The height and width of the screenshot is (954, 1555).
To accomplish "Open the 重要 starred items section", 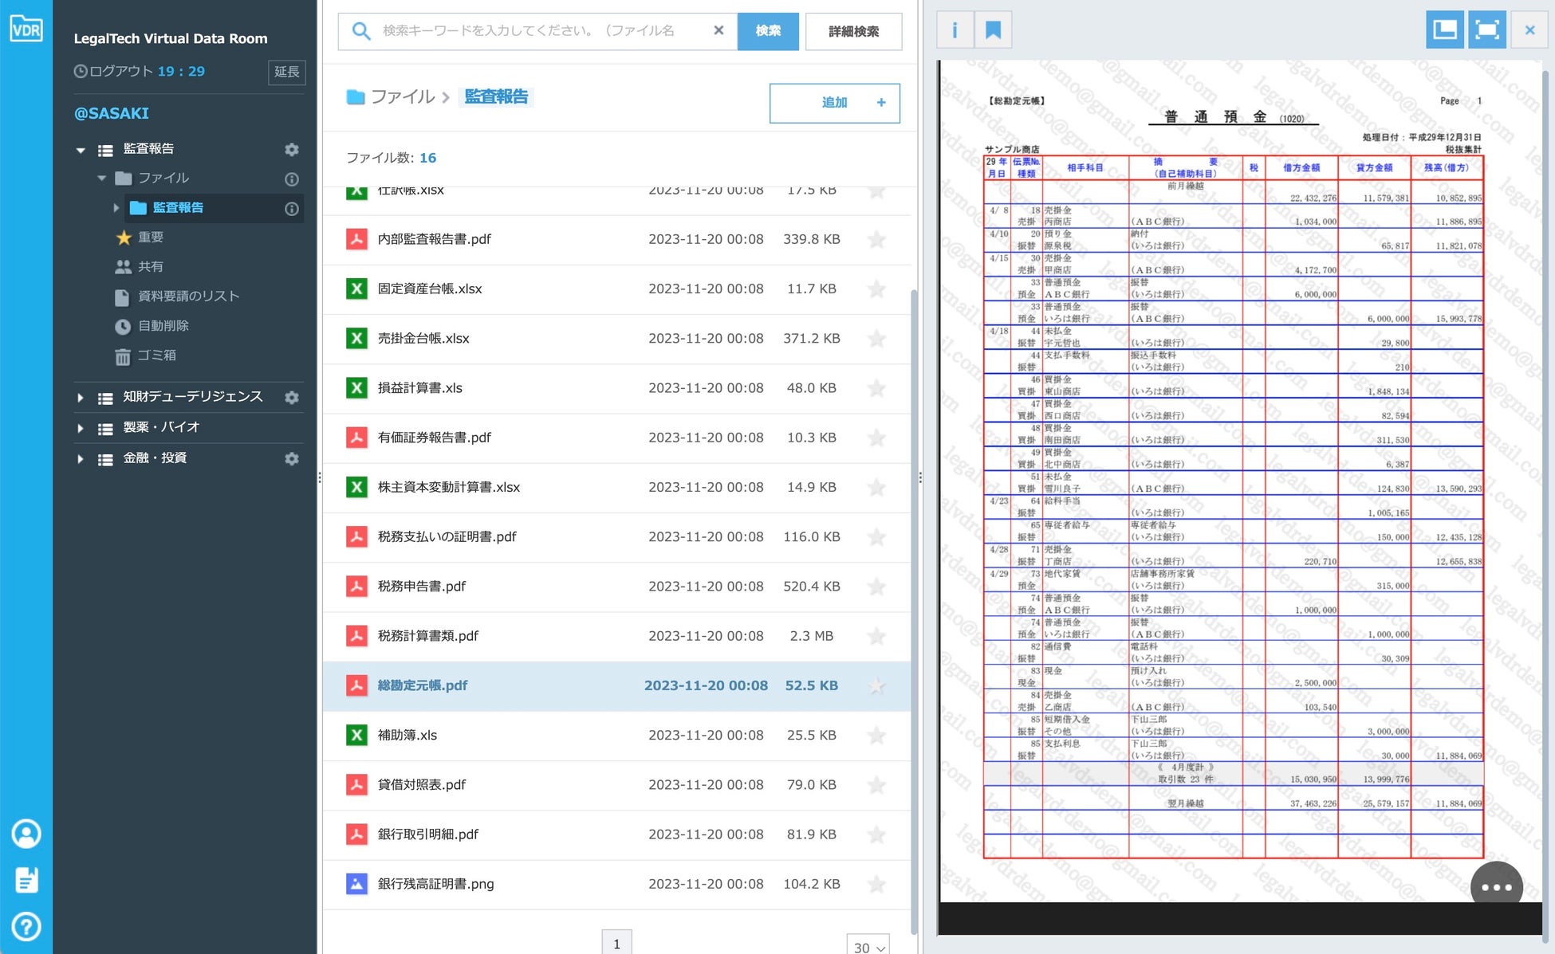I will tap(150, 237).
